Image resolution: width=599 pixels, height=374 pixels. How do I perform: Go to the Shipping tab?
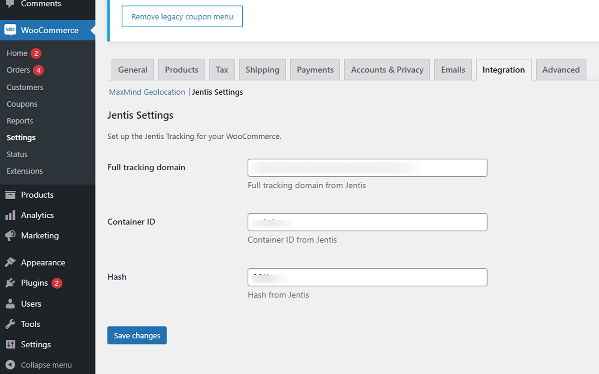point(262,70)
